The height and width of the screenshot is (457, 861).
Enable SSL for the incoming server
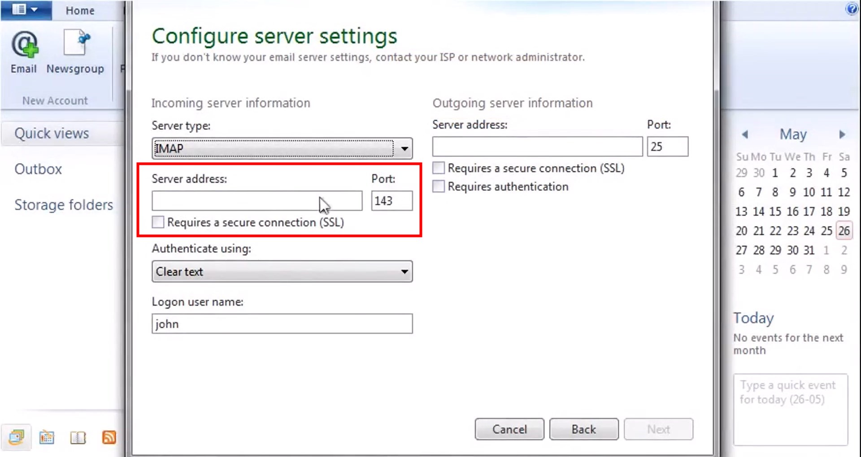tap(157, 222)
